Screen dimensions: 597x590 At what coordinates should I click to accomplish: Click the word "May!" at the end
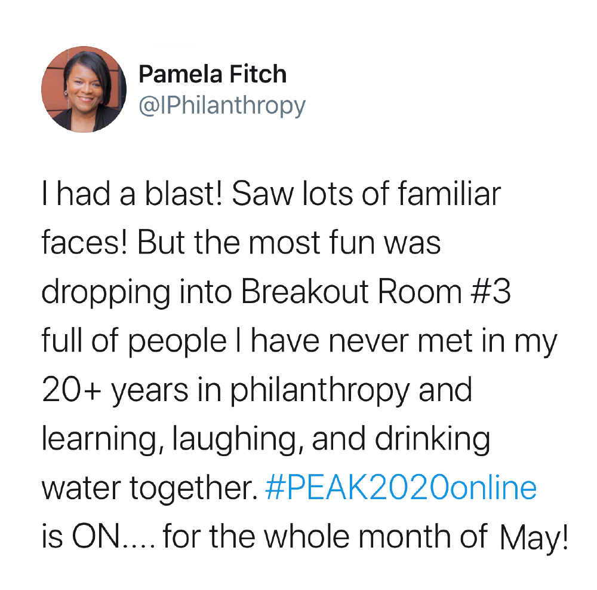532,538
